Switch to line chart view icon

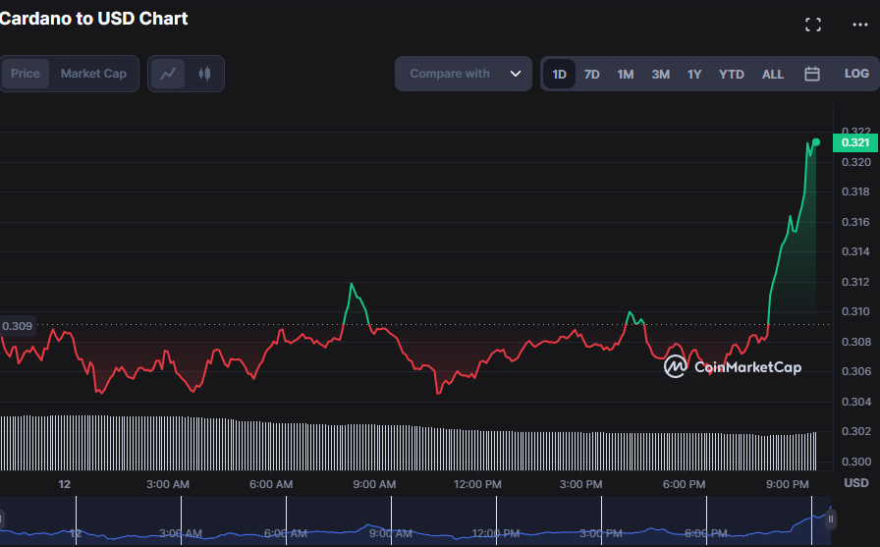(x=168, y=74)
